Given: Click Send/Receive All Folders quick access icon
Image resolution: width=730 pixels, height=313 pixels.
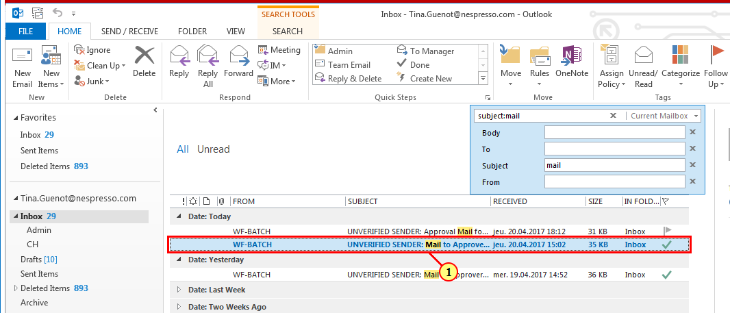Looking at the screenshot, I should 38,13.
